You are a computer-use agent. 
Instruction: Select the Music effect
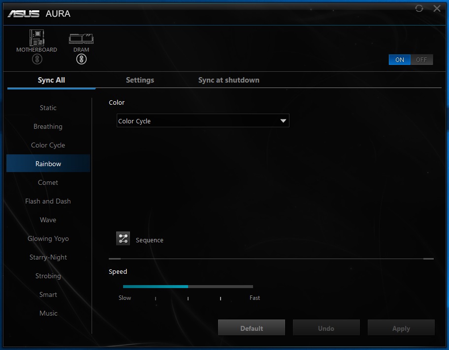click(48, 313)
